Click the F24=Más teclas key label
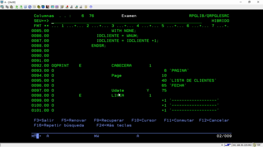 (114, 125)
